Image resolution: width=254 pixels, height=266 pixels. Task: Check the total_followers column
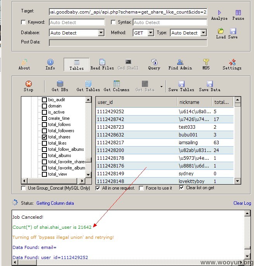tap(45, 131)
